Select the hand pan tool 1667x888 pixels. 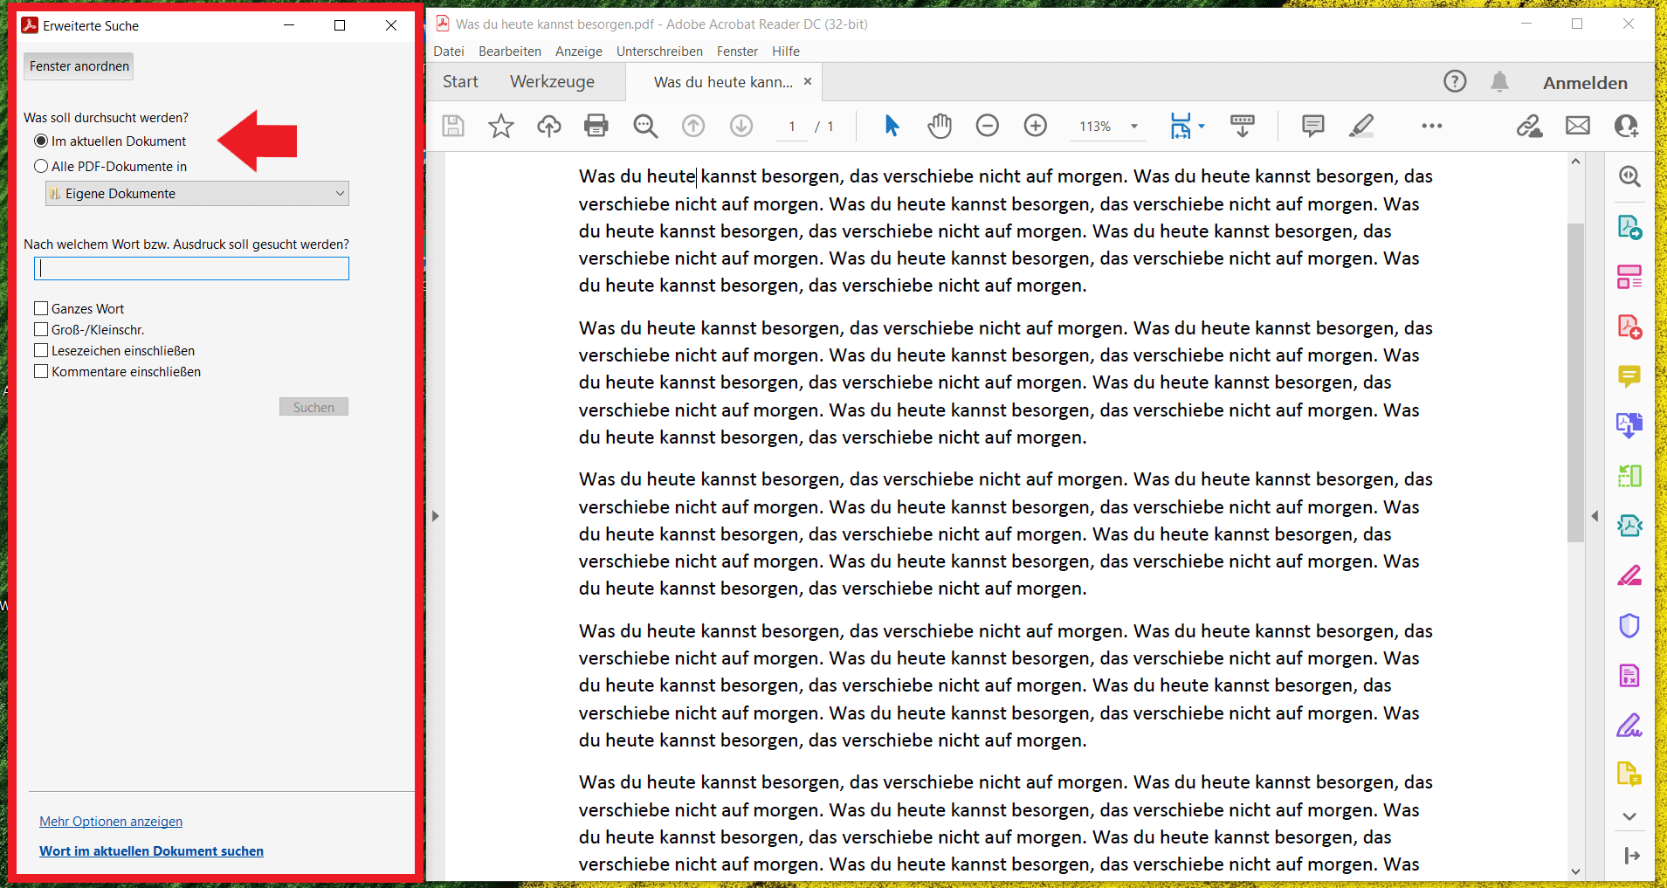pos(940,126)
